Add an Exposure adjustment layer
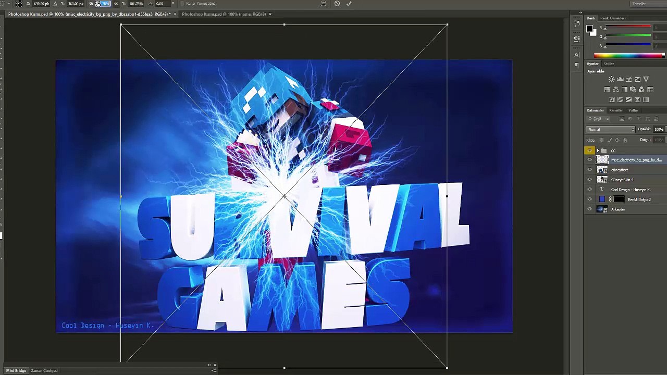 click(x=637, y=79)
